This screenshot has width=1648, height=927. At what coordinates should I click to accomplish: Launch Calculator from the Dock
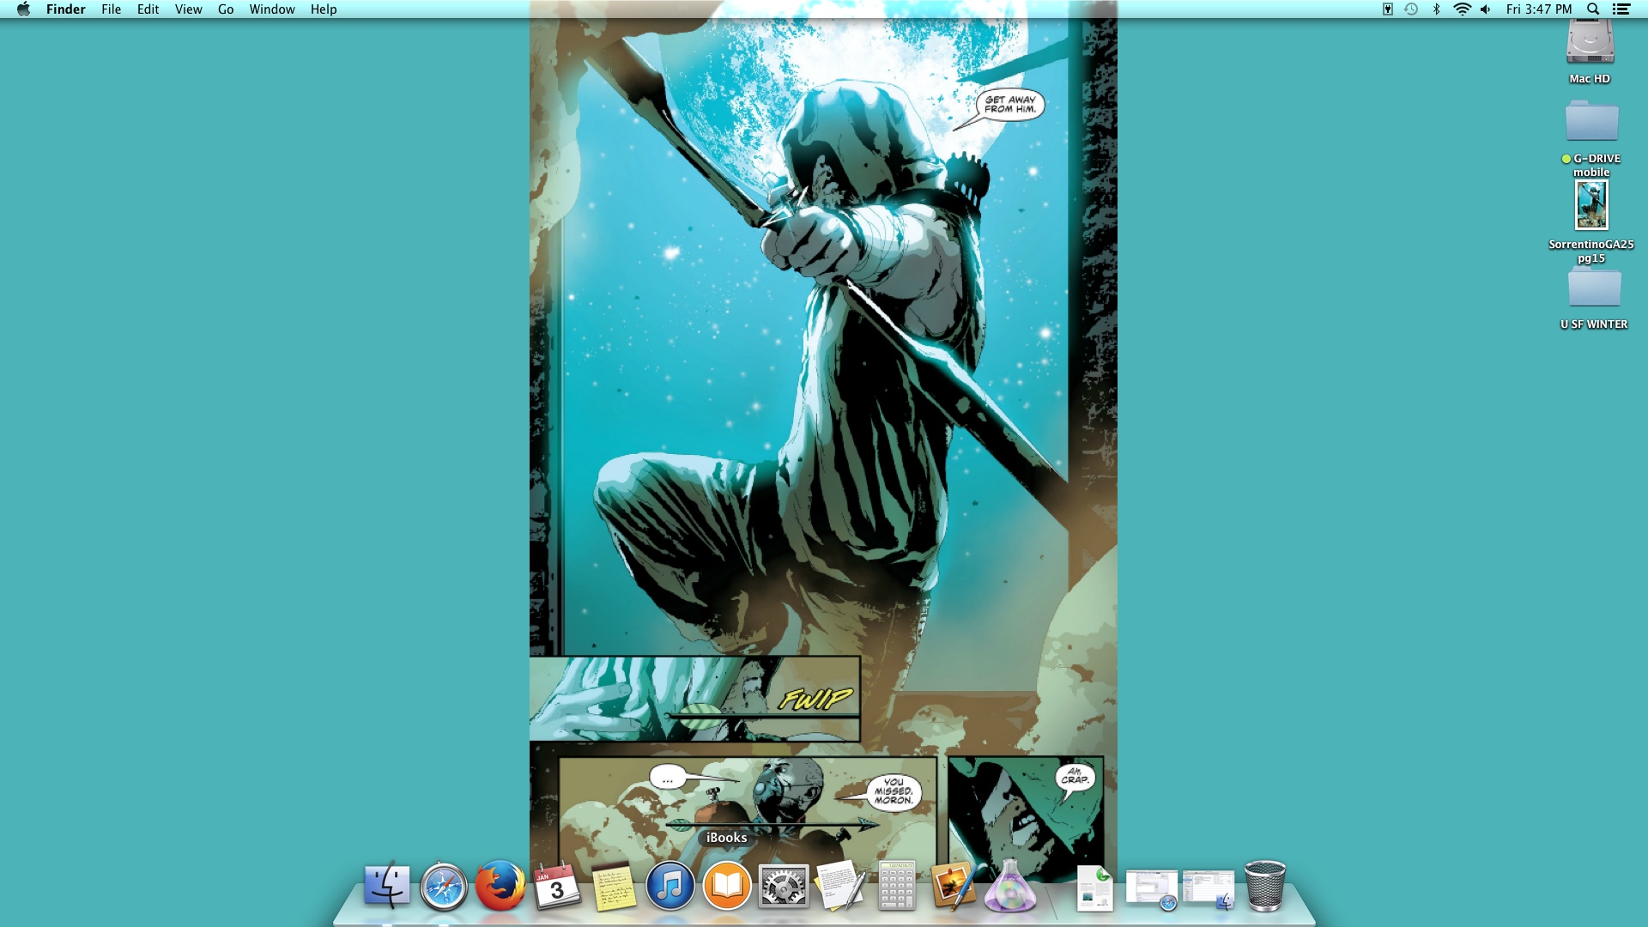click(897, 886)
